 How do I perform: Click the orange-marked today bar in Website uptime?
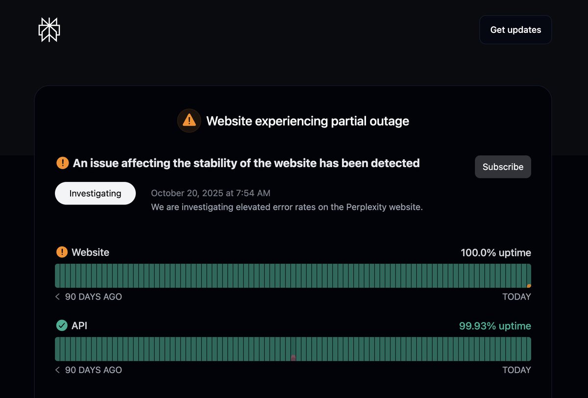pyautogui.click(x=529, y=275)
